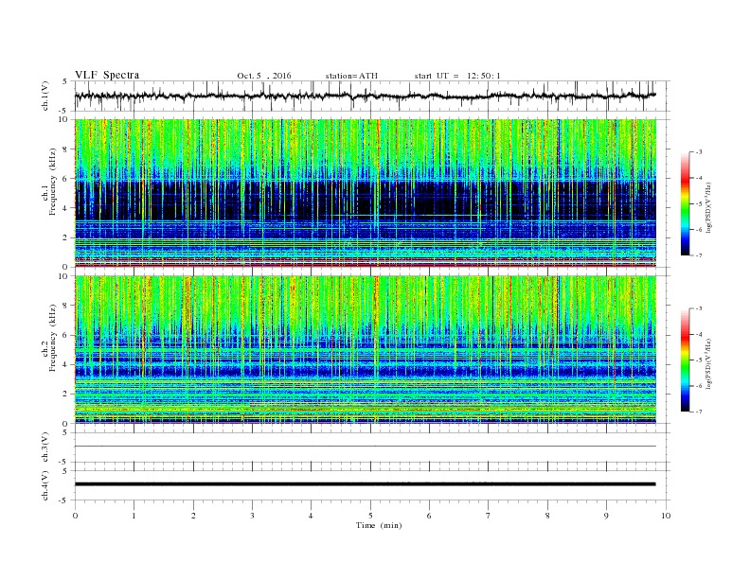Screen dimensions: 750x579
Task: Select the date text "Oct. 5 , 2016"
Action: pyautogui.click(x=263, y=76)
